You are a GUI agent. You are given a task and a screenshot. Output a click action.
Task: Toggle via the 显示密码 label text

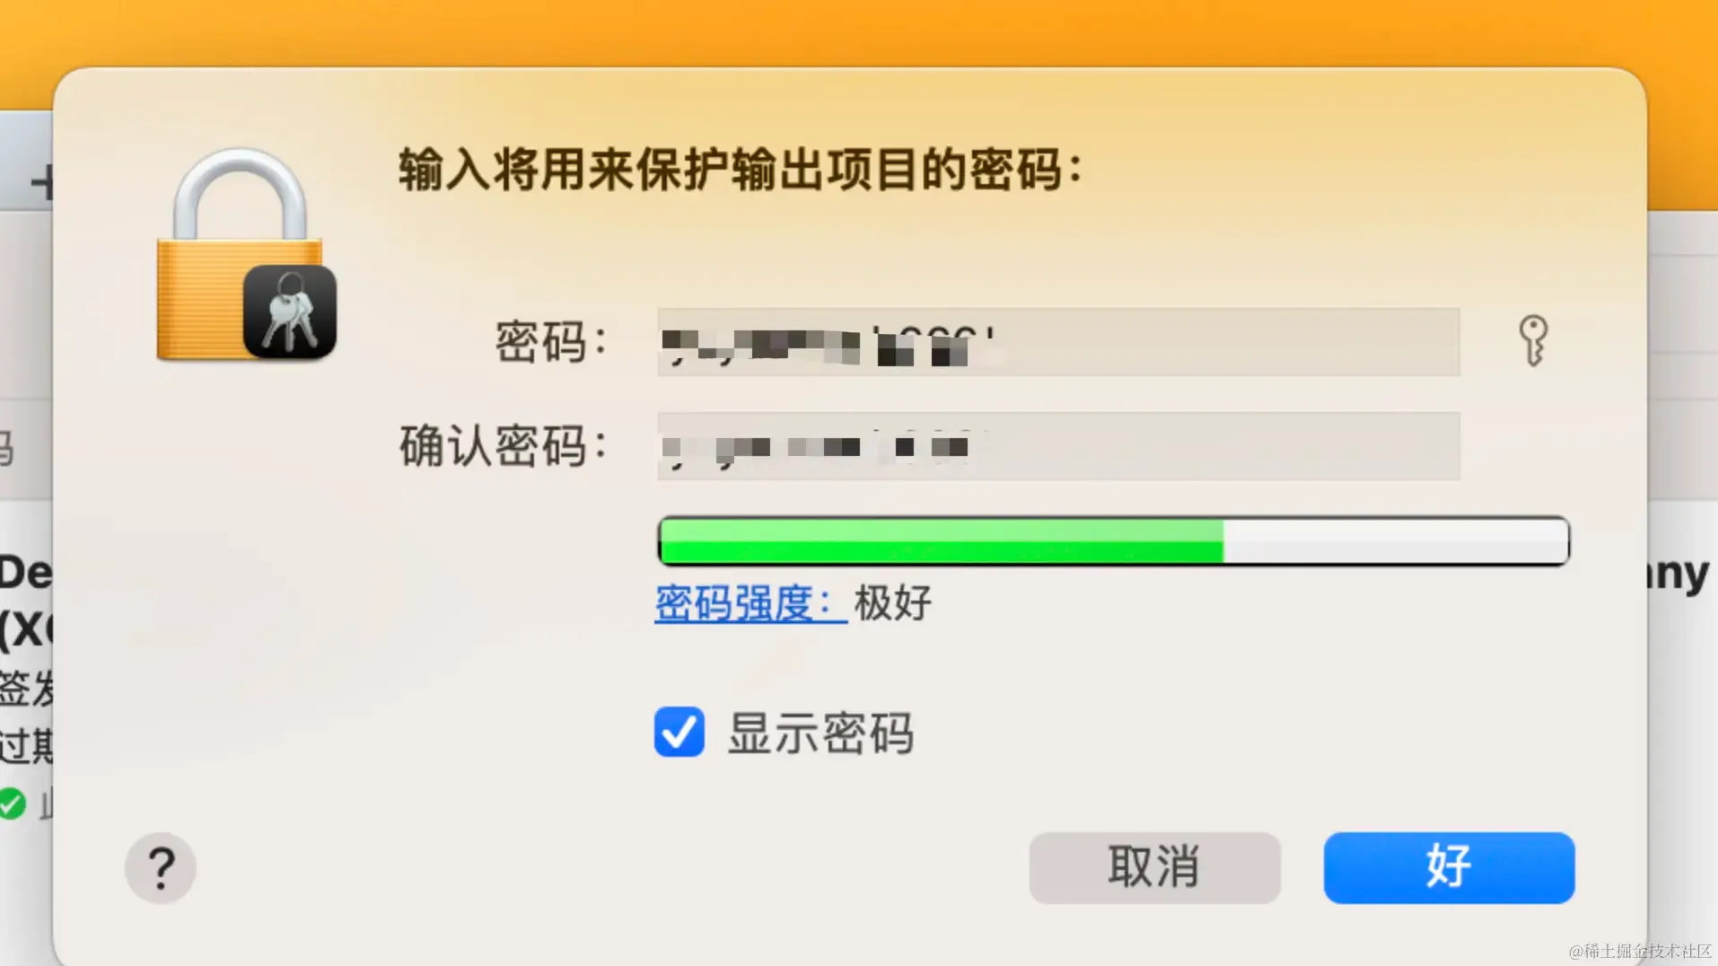click(820, 733)
